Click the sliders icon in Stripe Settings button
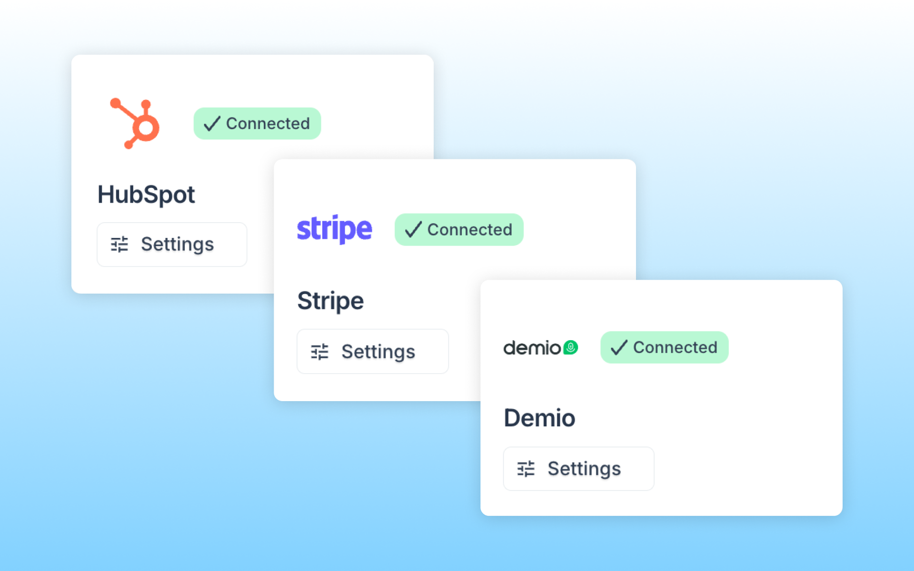The height and width of the screenshot is (571, 914). click(319, 352)
